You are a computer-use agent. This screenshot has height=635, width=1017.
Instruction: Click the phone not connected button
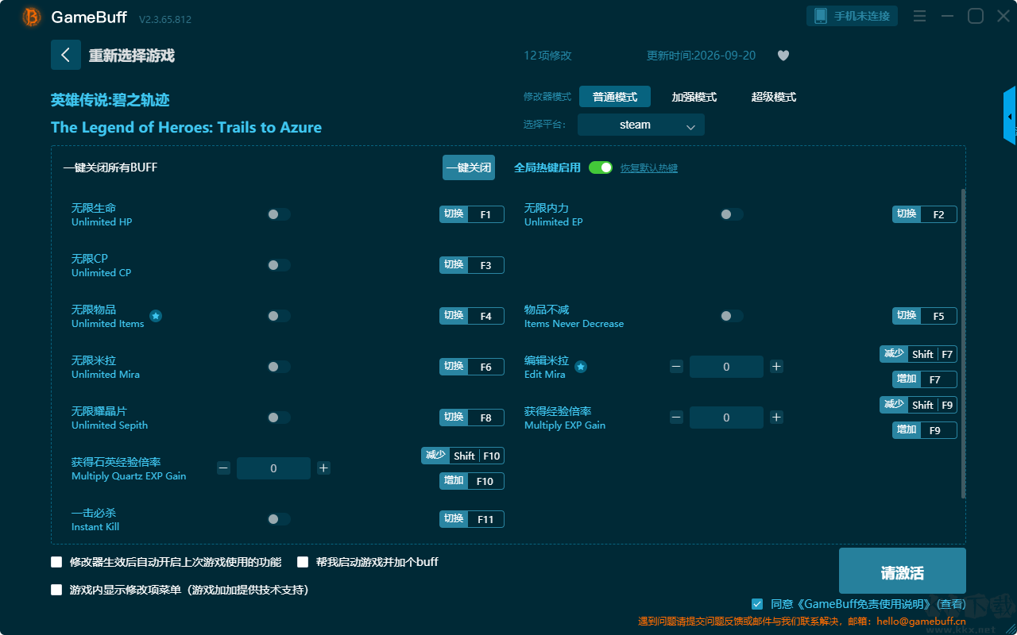tap(853, 16)
